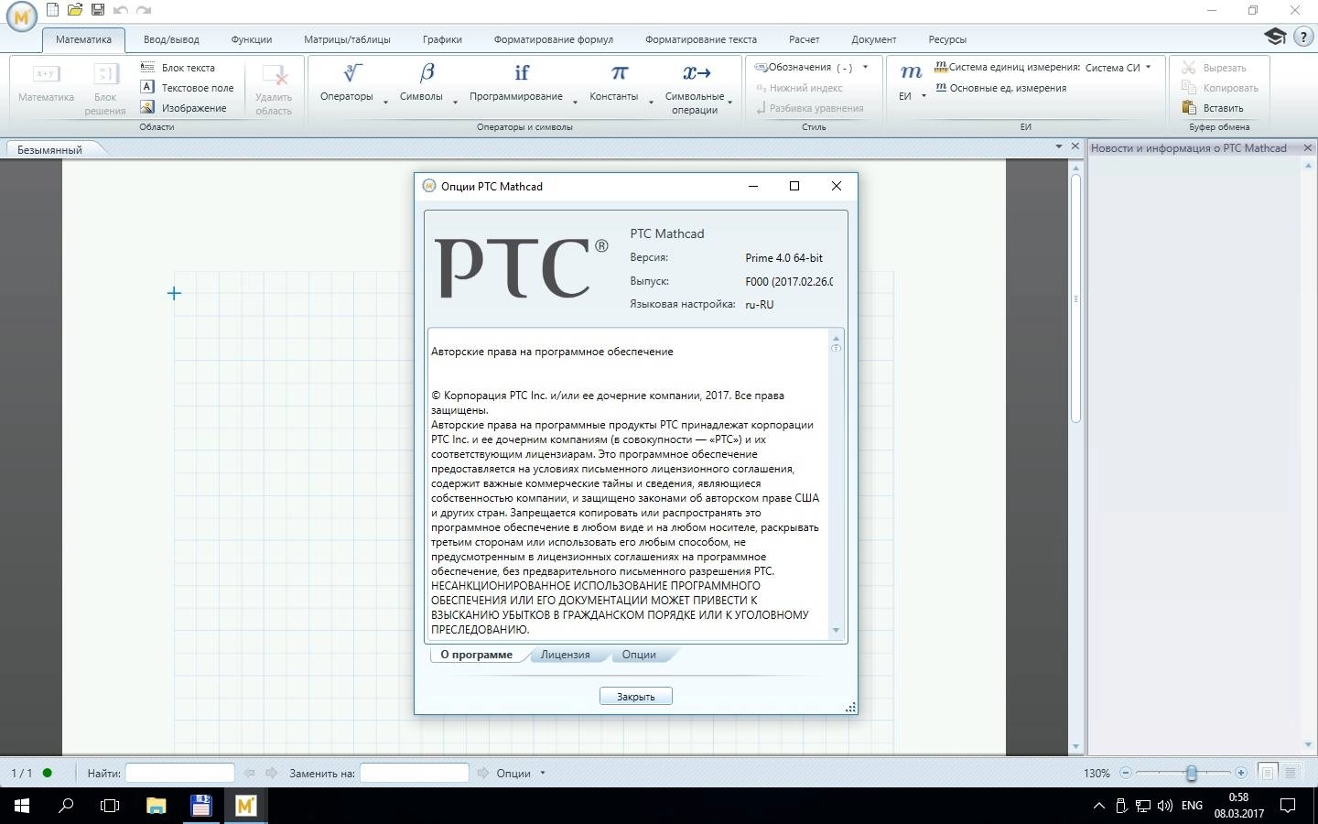The height and width of the screenshot is (824, 1318).
Task: Switch to Графики ribbon tab
Action: [442, 39]
